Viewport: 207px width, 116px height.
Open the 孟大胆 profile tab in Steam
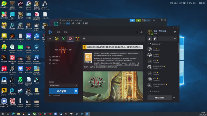coord(85,23)
